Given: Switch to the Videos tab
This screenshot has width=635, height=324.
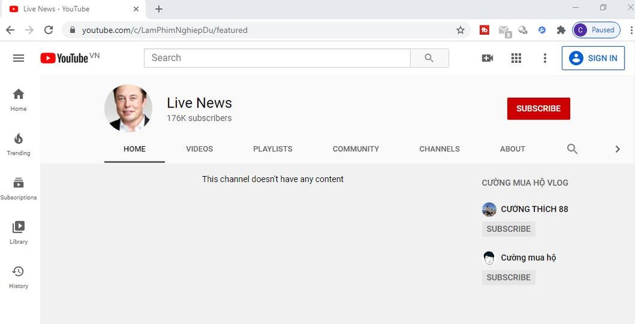Looking at the screenshot, I should [x=199, y=149].
